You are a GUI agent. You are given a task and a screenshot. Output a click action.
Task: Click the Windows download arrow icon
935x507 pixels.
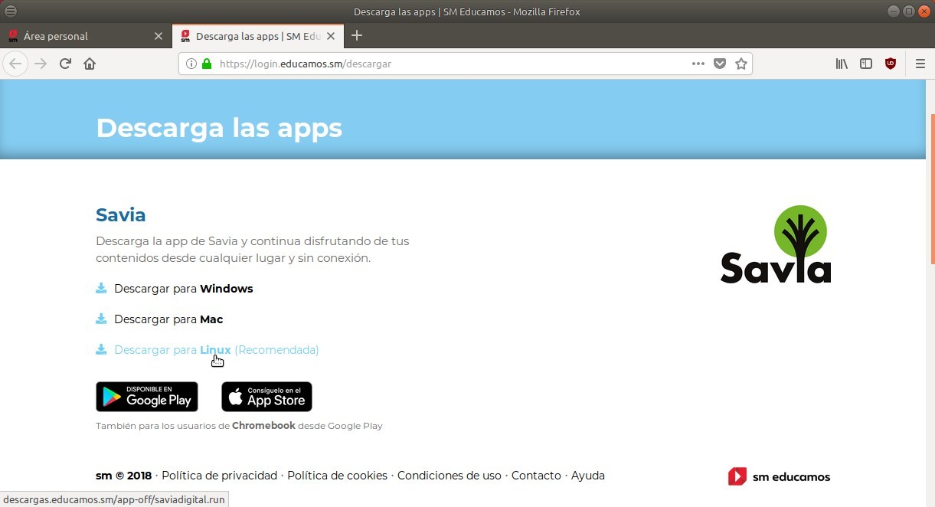[101, 288]
